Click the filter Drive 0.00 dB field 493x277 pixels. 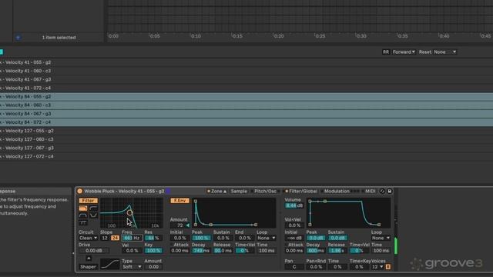(x=94, y=251)
